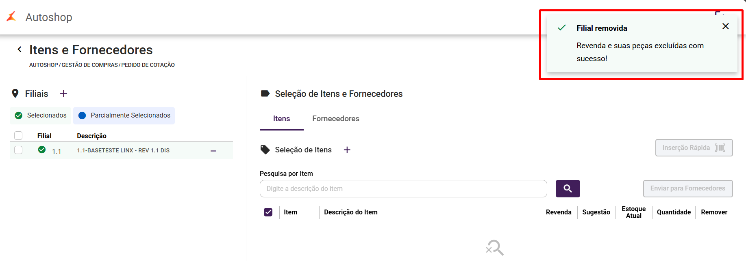Go back using the arrow beside Itens e Fornecedores

click(19, 49)
